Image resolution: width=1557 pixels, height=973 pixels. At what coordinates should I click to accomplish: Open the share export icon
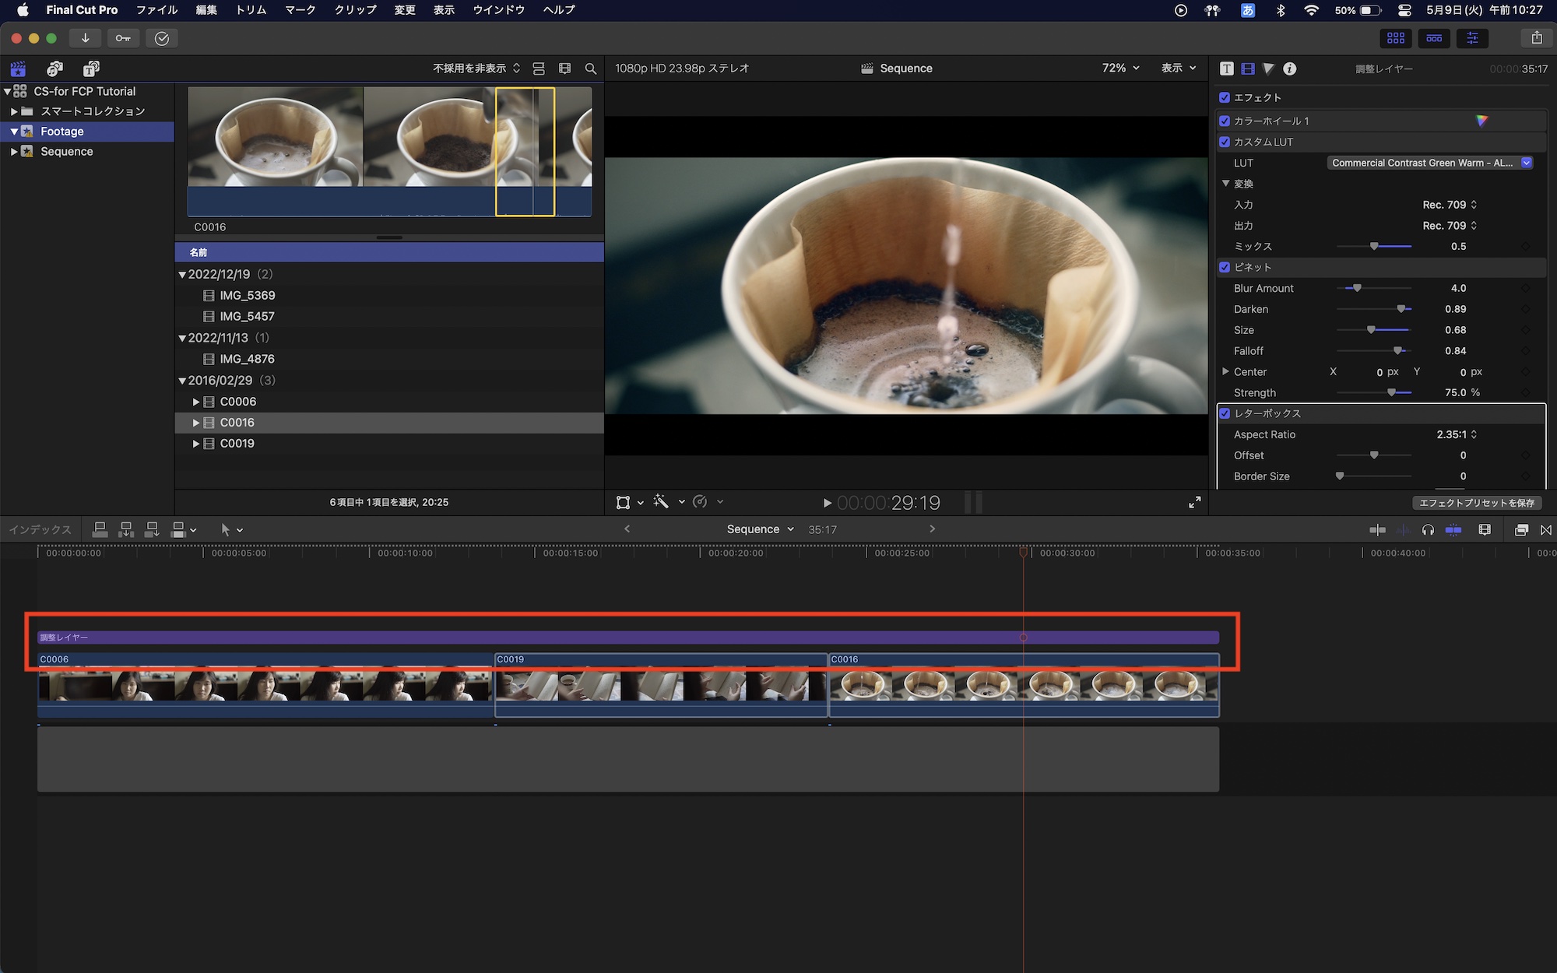pyautogui.click(x=1536, y=38)
